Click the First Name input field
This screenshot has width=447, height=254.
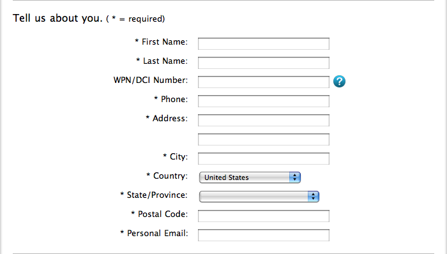click(x=264, y=43)
